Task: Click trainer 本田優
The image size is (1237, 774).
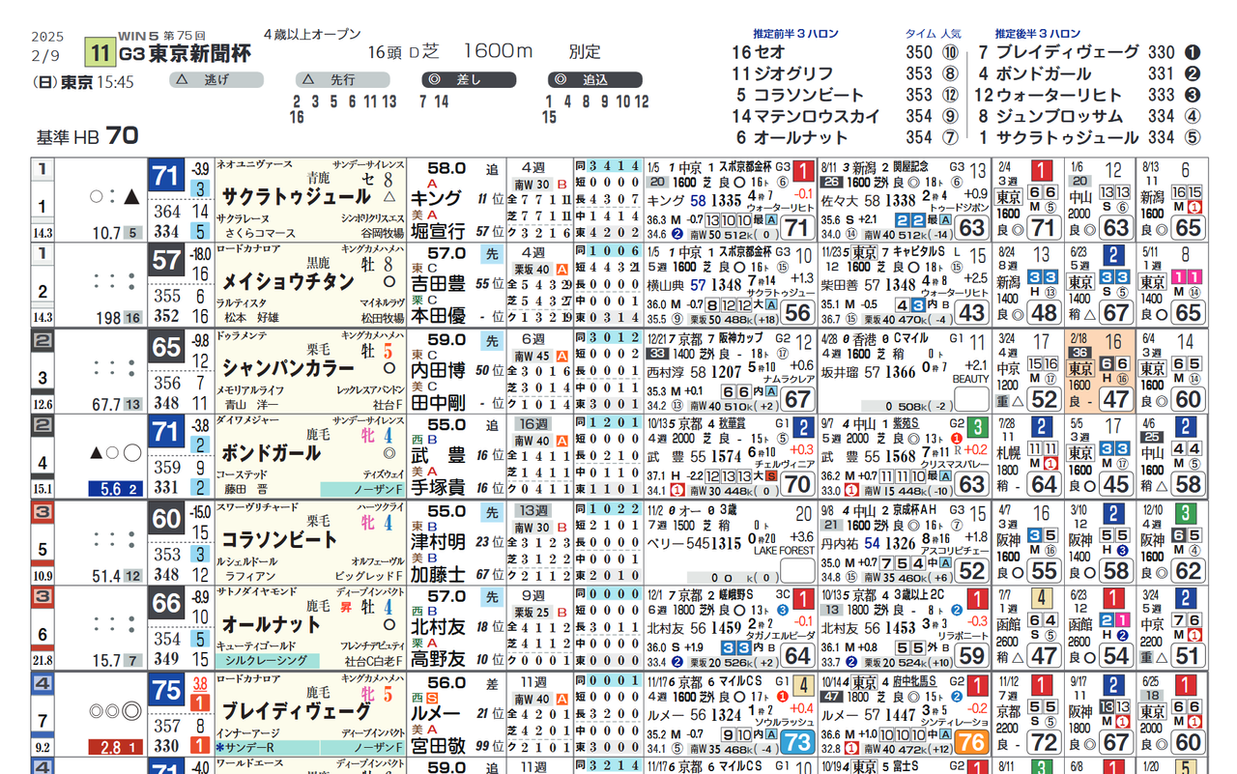Action: pos(438,316)
